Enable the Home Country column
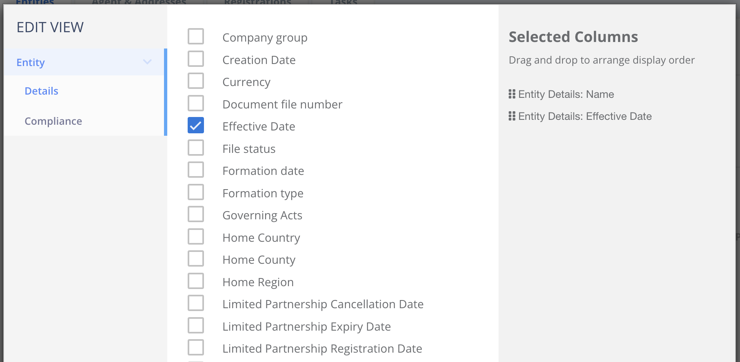740x362 pixels. pos(196,237)
